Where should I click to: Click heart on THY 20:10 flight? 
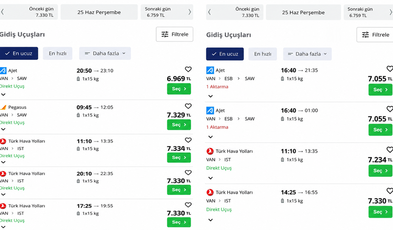coord(188,172)
